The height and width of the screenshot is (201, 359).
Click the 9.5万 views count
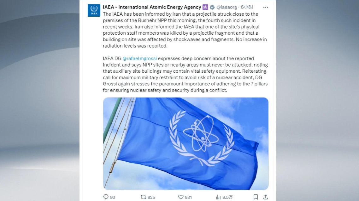point(227,197)
